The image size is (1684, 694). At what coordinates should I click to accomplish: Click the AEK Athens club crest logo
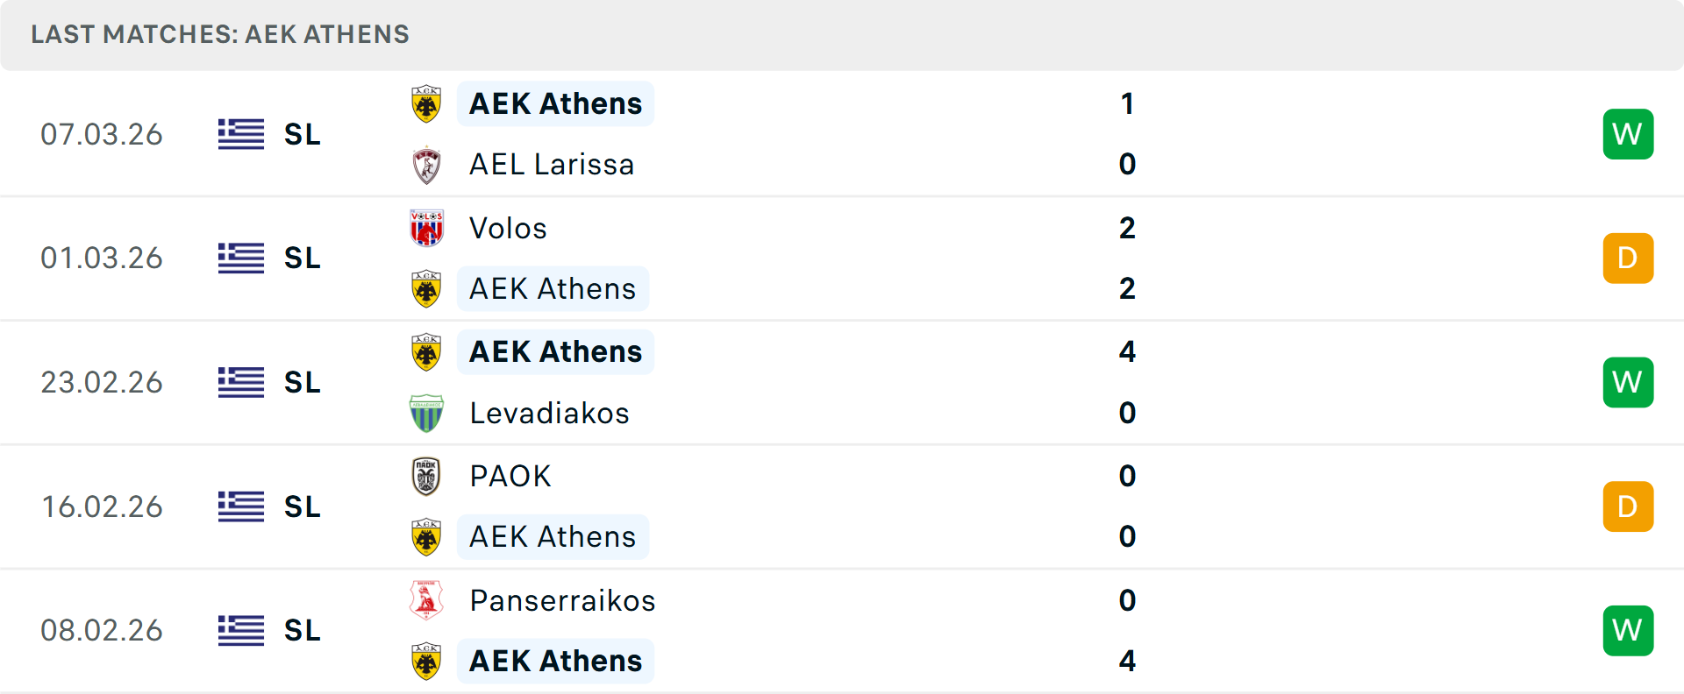point(426,103)
